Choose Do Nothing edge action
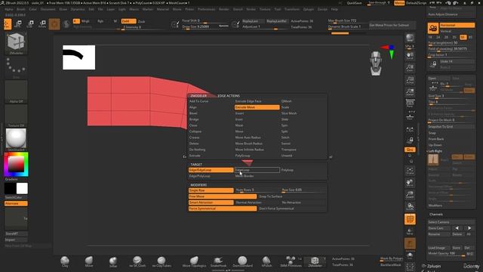 coord(211,150)
